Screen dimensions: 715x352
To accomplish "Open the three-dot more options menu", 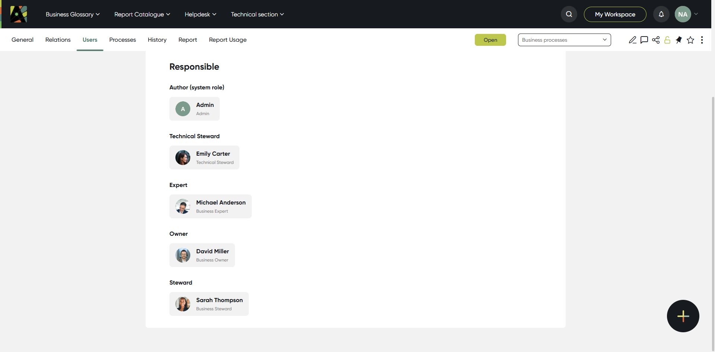I will pyautogui.click(x=702, y=40).
